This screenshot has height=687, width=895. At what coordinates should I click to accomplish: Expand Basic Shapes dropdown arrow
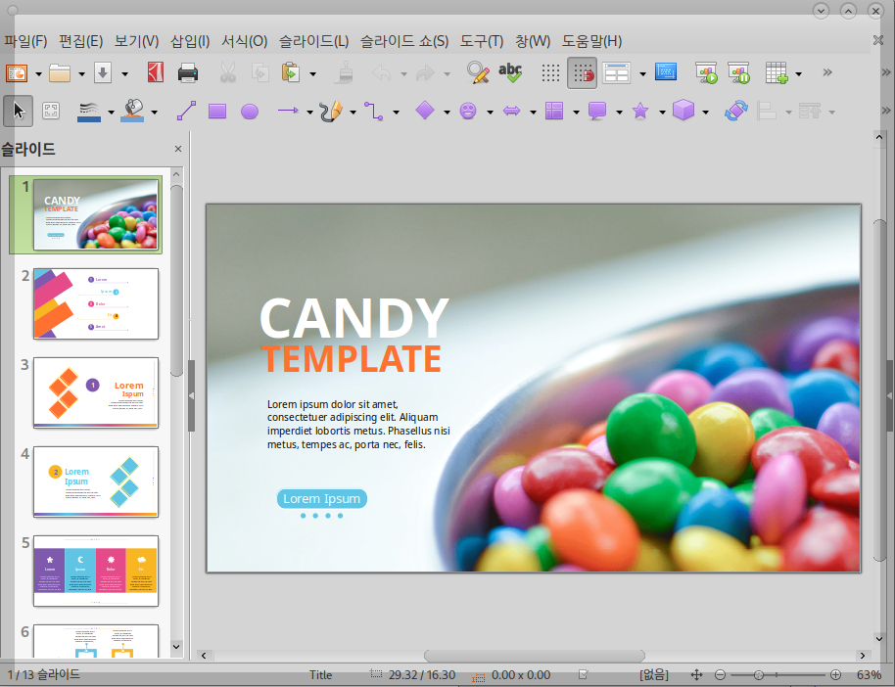tap(447, 112)
